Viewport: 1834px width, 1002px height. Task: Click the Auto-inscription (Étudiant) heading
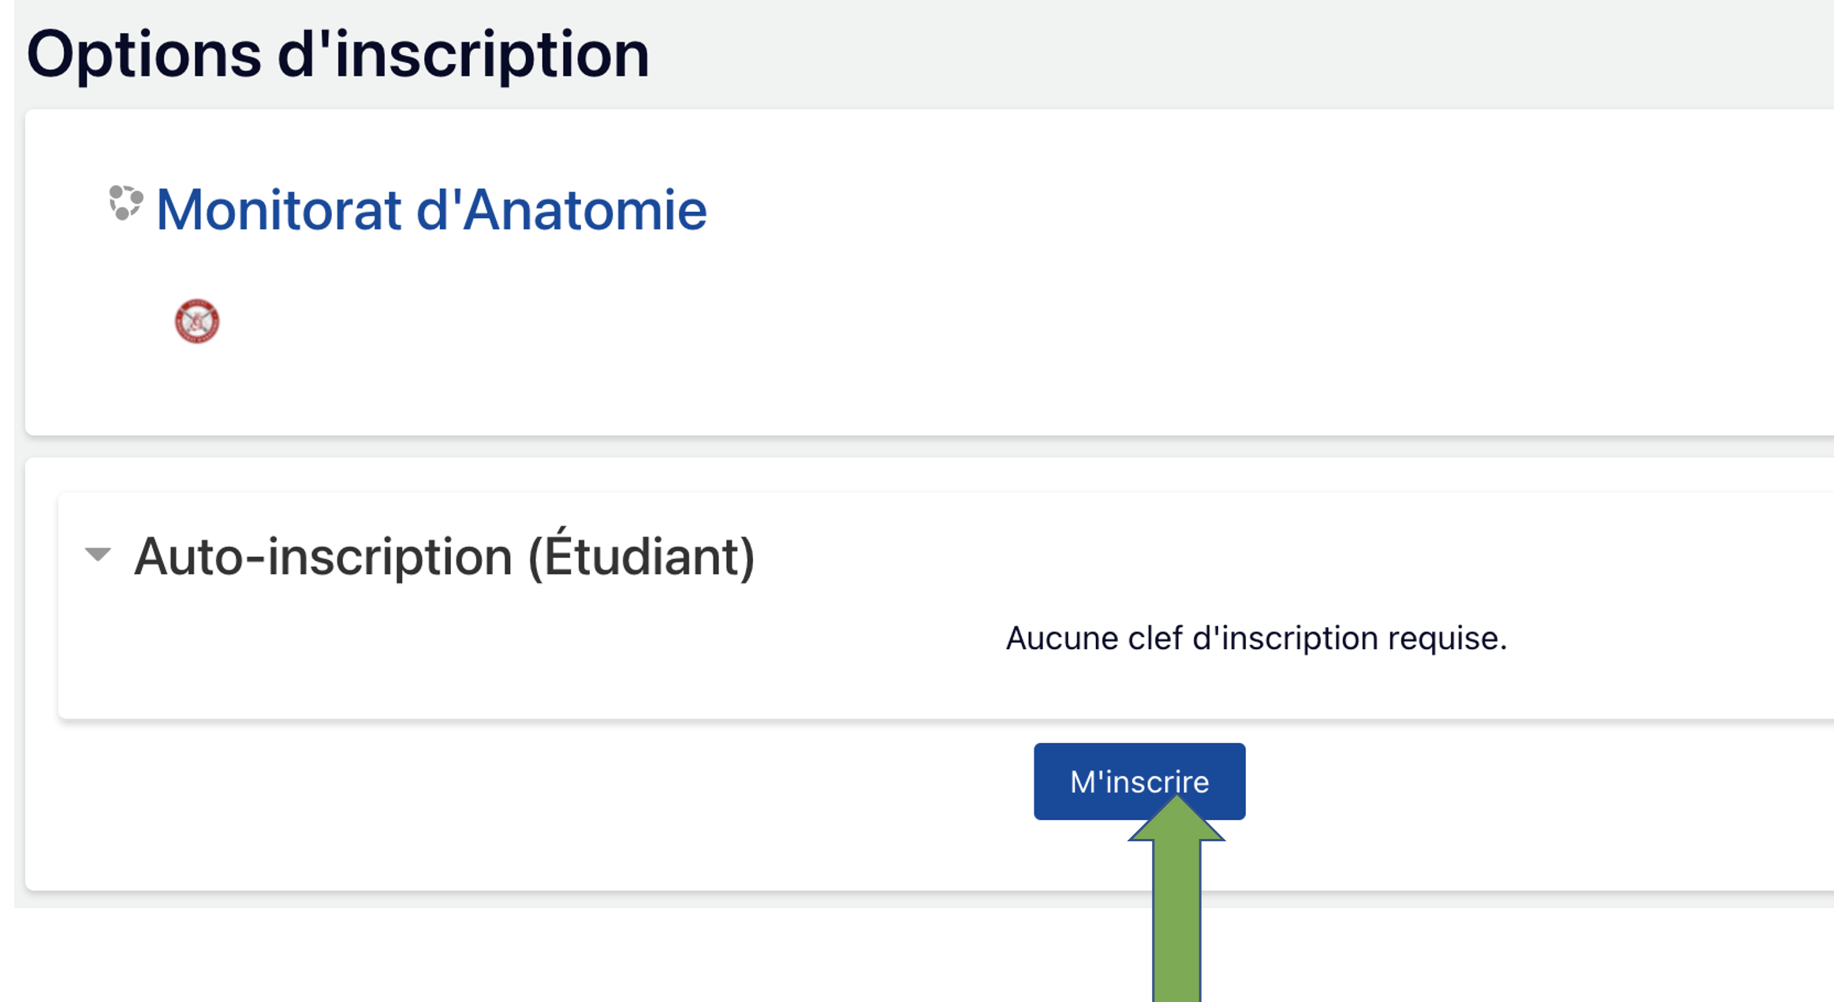[x=444, y=557]
